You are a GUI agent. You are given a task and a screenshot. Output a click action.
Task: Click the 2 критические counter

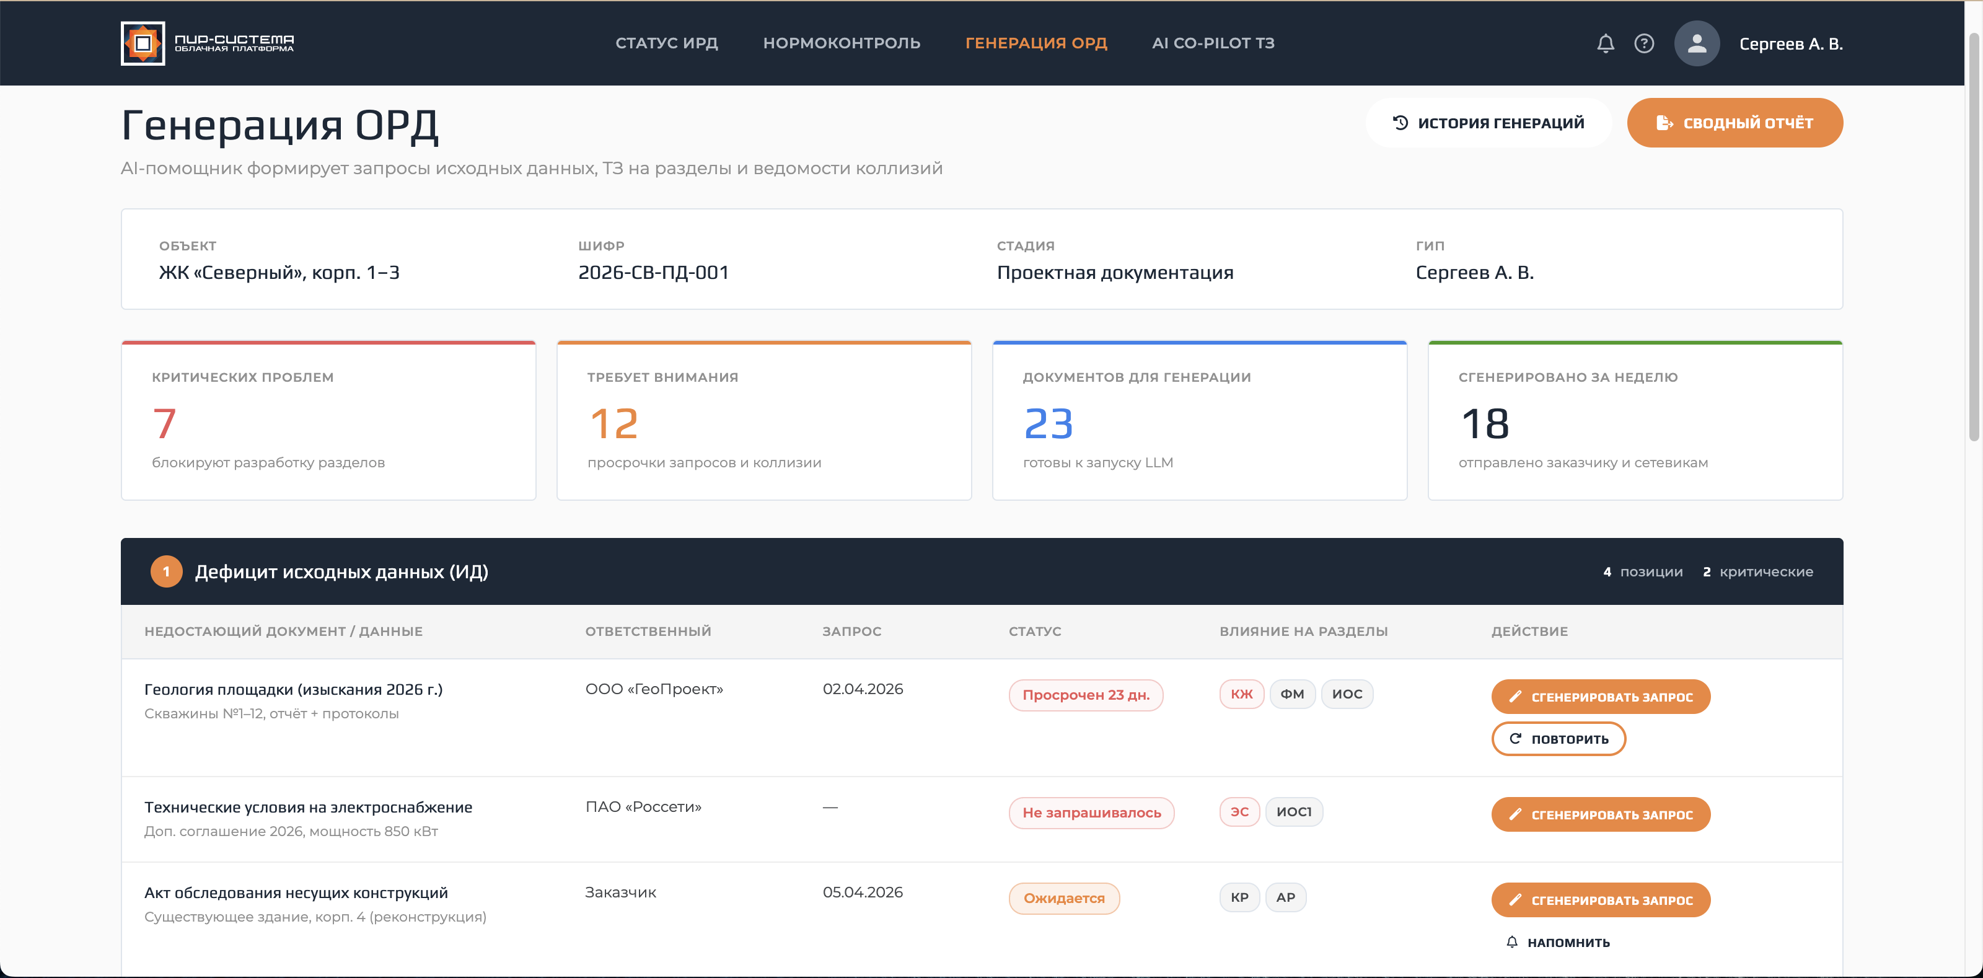point(1757,571)
